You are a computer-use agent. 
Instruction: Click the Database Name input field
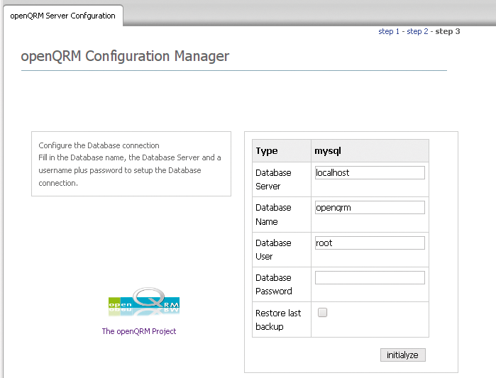pos(370,207)
